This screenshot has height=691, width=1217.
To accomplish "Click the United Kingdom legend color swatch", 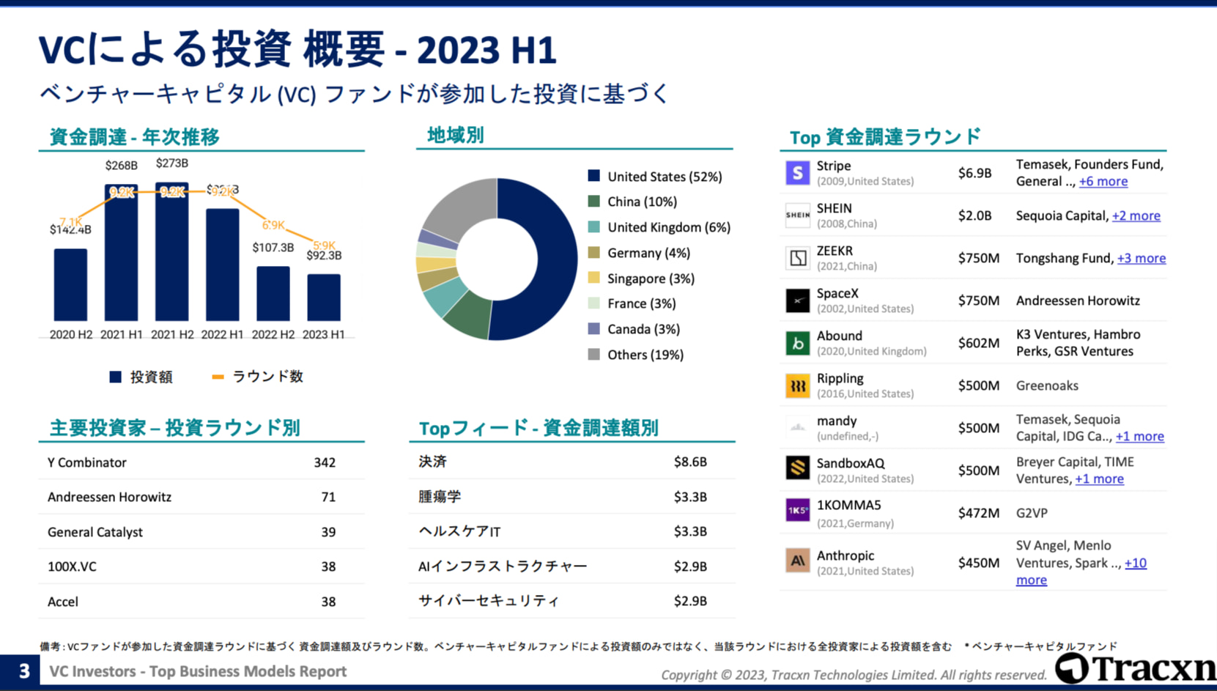I will 593,227.
